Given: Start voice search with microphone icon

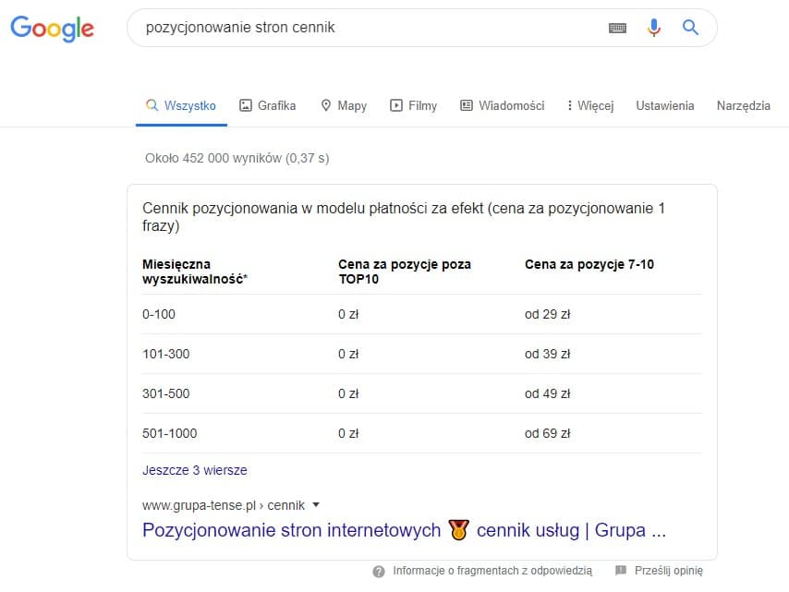Looking at the screenshot, I should coord(654,28).
